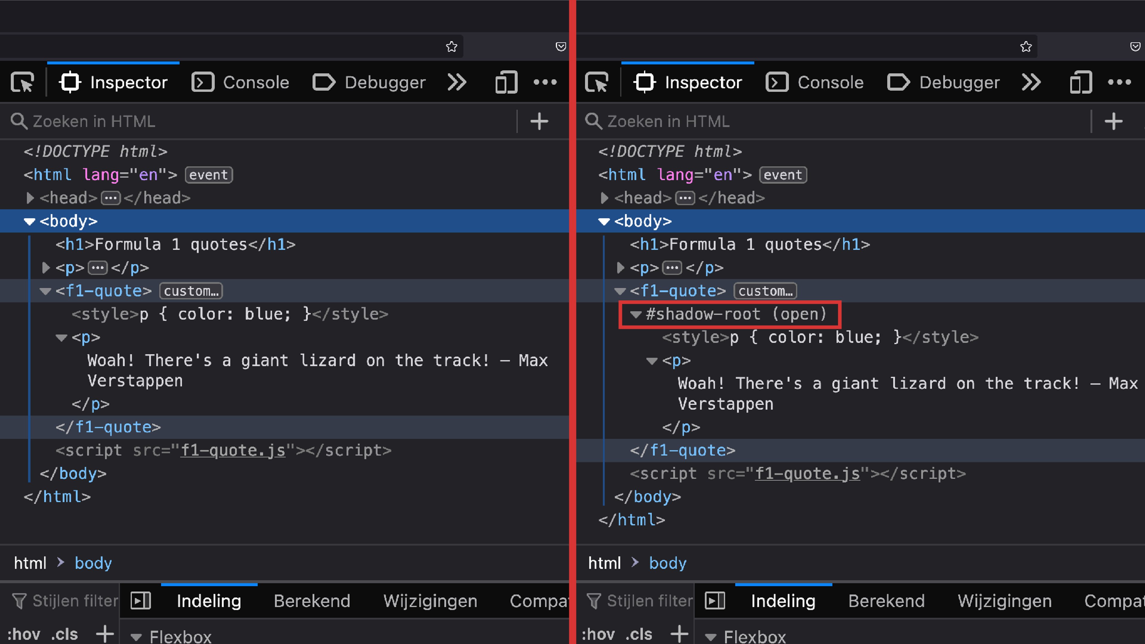Click the event badge on html tag, right panel
This screenshot has width=1145, height=644.
(x=783, y=175)
